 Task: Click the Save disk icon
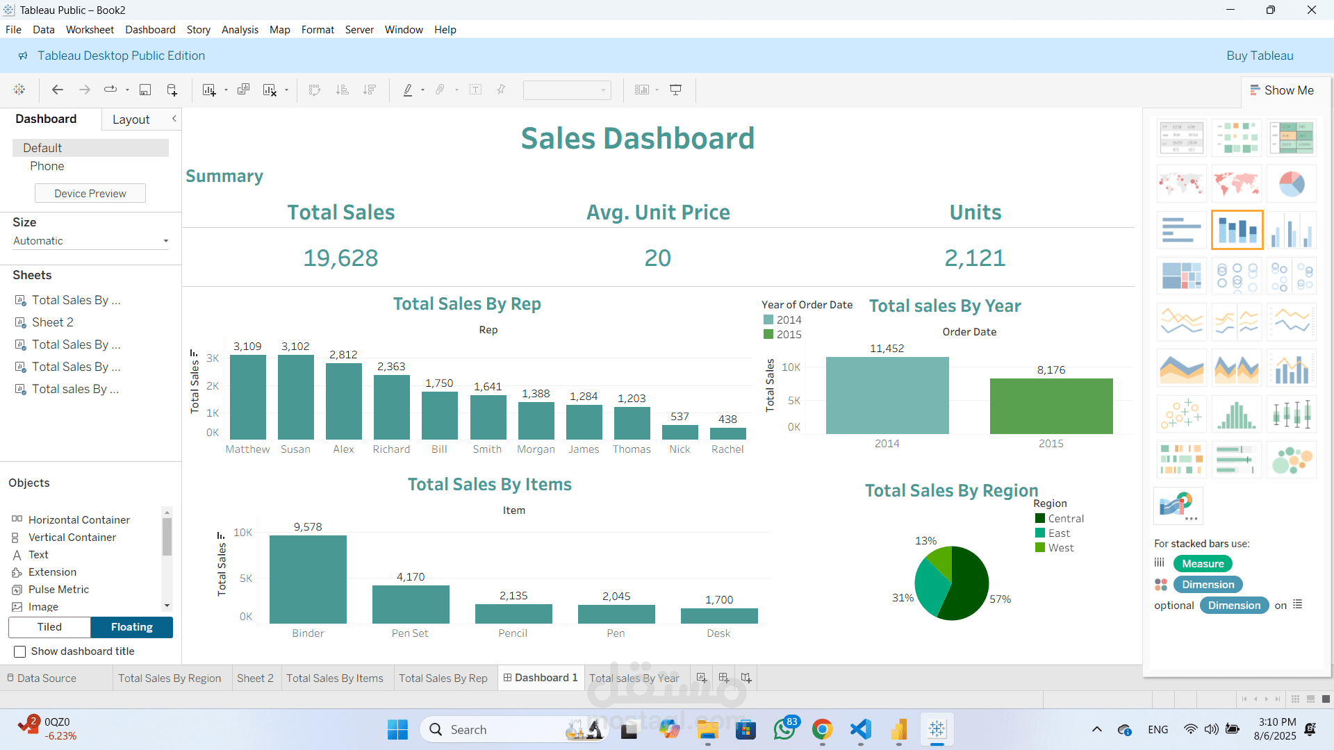[x=145, y=90]
